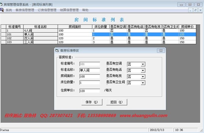Screen dimensions: 204x133
Task: Maximize the main application window
Action: pyautogui.click(x=190, y=5)
